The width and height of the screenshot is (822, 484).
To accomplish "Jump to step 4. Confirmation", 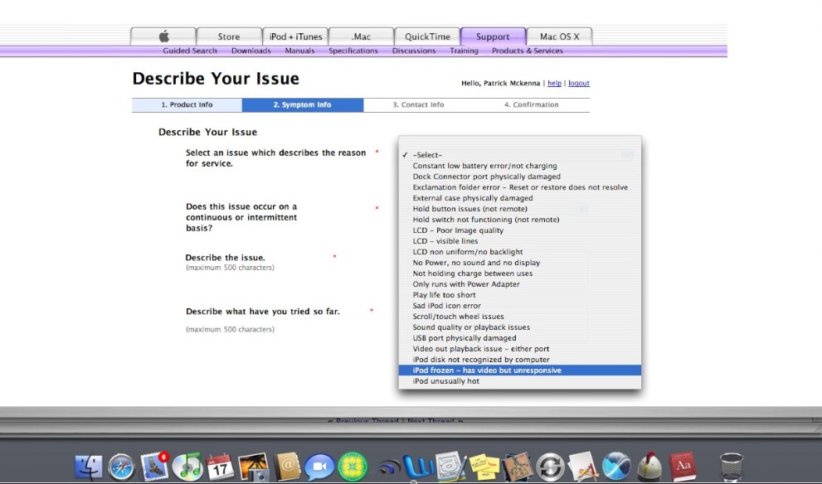I will tap(532, 104).
